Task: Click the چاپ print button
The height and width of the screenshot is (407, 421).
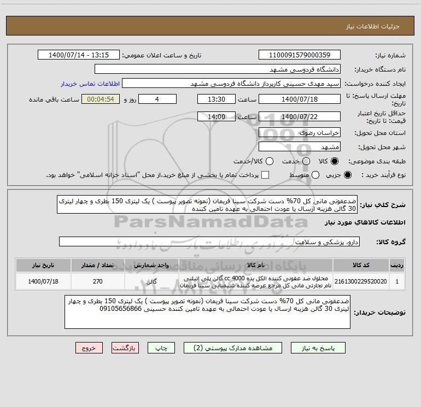Action: coord(161,348)
